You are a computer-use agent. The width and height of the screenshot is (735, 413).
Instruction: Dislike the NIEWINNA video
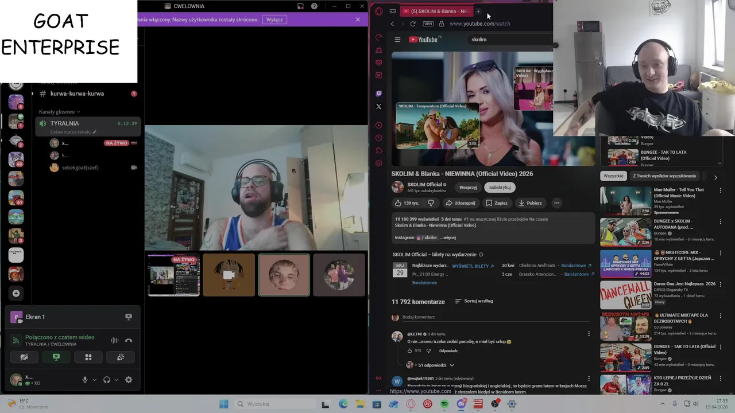431,203
